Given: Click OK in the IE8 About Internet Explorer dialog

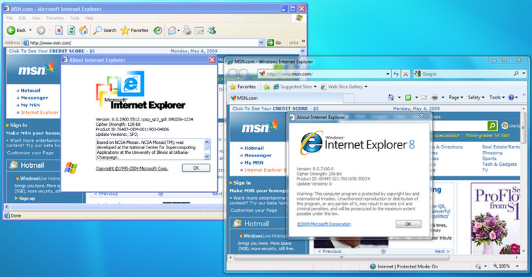Looking at the screenshot, I should pyautogui.click(x=408, y=224).
